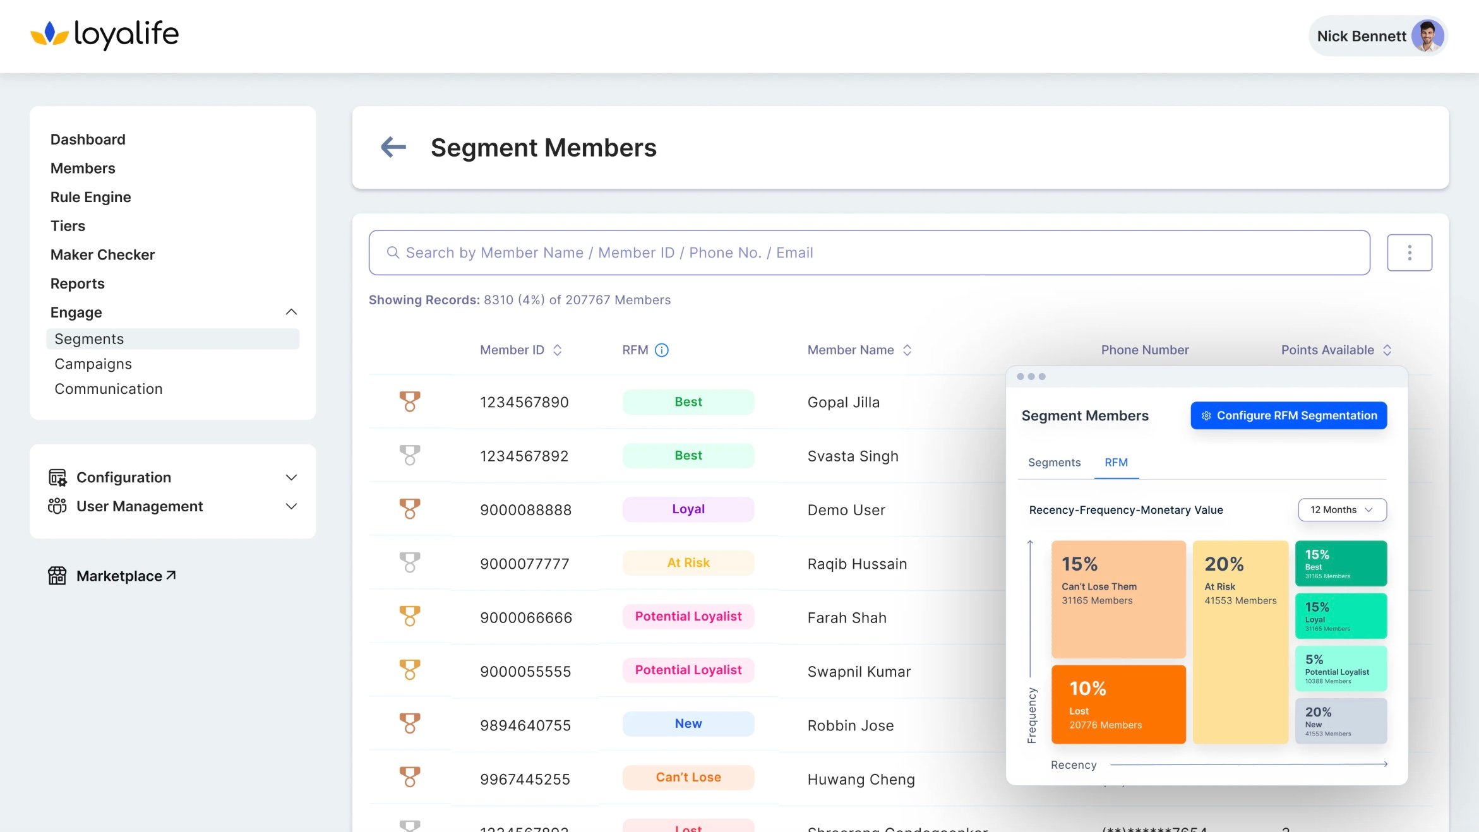Switch to the Segments tab

point(1054,463)
